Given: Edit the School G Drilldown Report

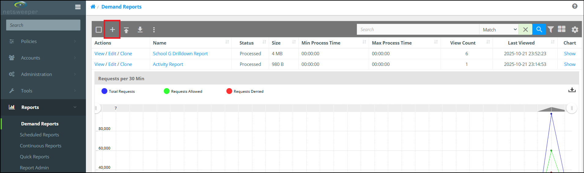Looking at the screenshot, I should point(112,53).
